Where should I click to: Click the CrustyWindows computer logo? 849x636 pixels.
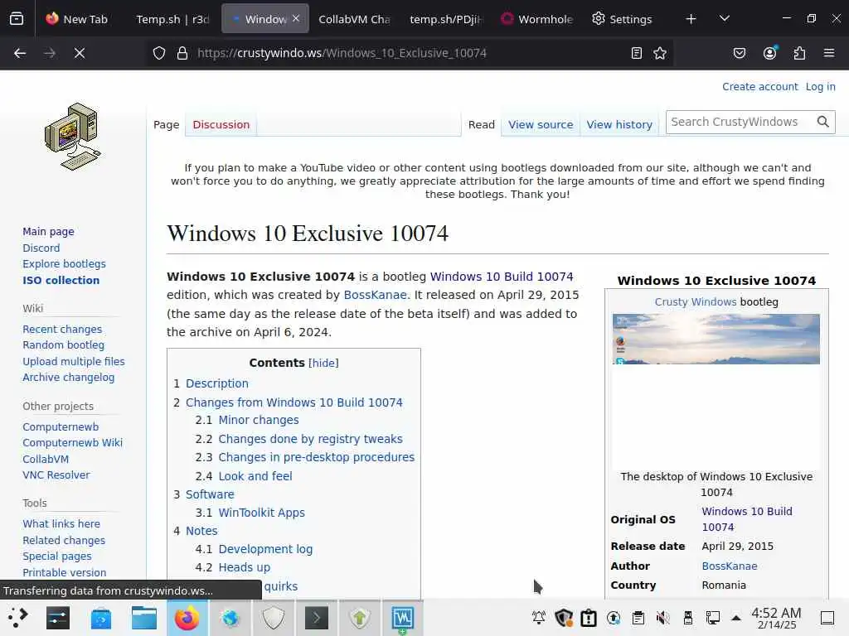pyautogui.click(x=73, y=137)
